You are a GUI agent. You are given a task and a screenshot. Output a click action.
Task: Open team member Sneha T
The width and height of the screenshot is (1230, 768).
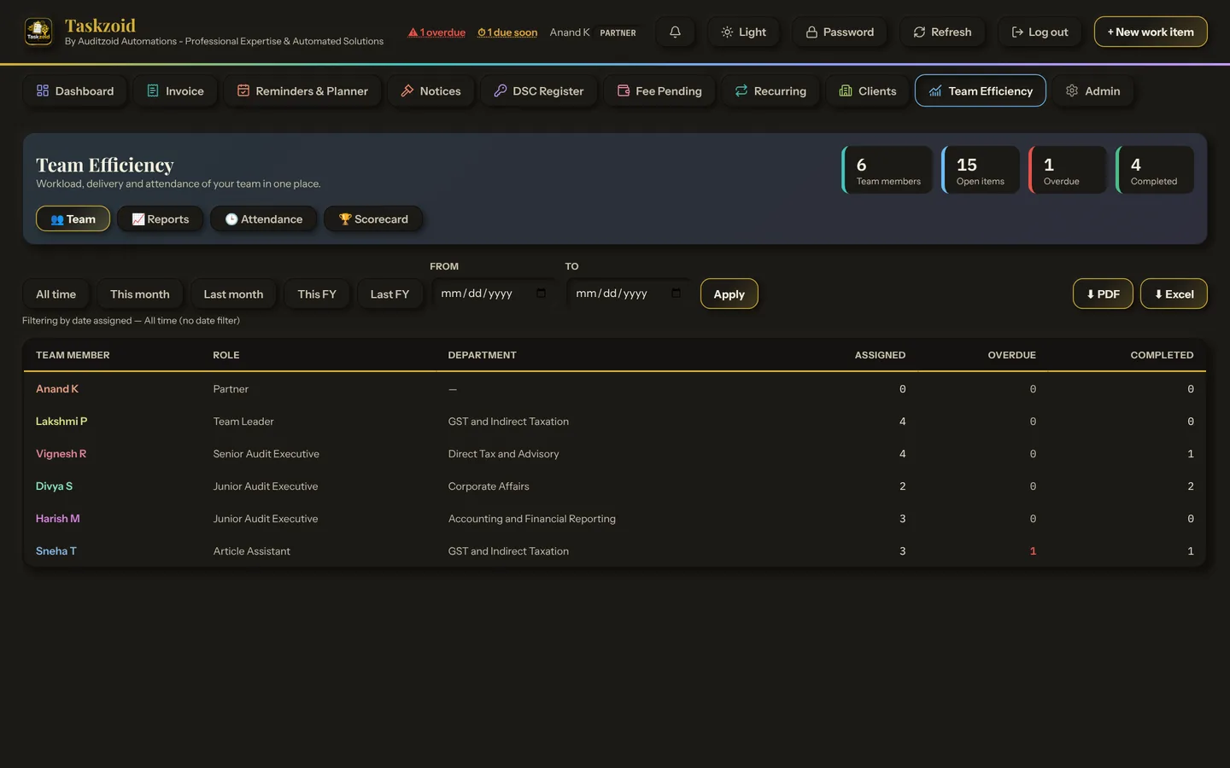56,551
